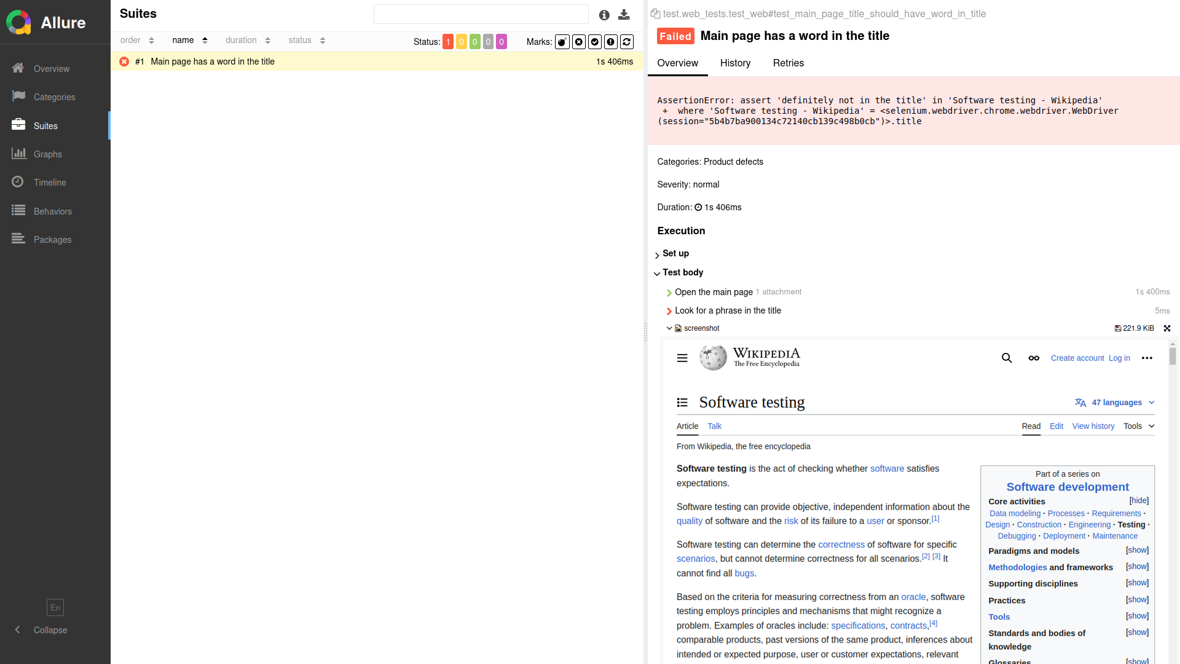Open the Retries tab
1180x664 pixels.
788,63
